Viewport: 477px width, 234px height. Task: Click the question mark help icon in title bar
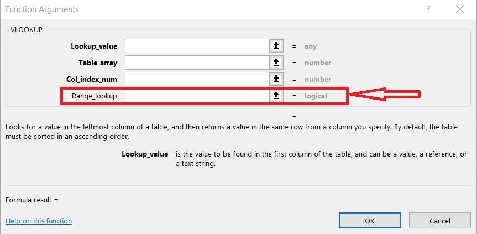(x=428, y=9)
